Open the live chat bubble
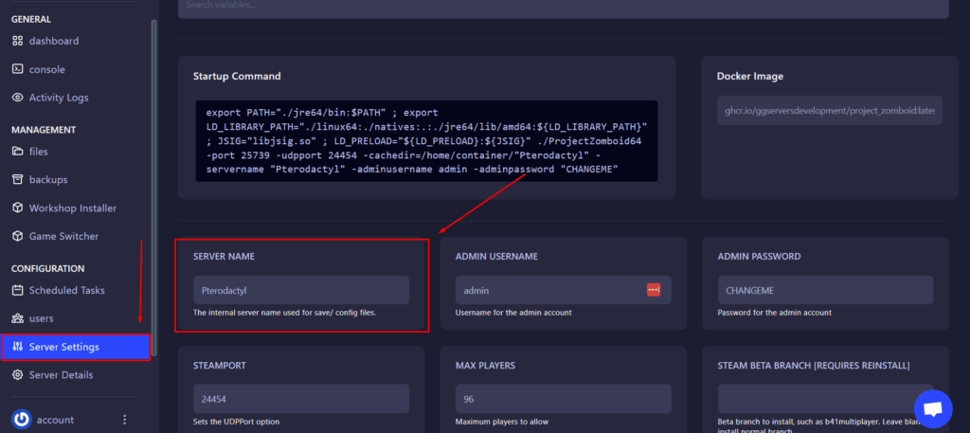This screenshot has width=970, height=433. pos(932,408)
